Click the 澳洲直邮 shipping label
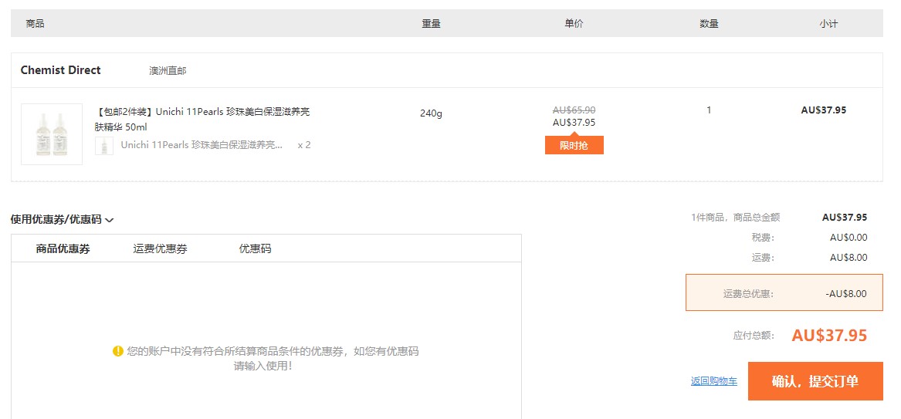Image resolution: width=901 pixels, height=419 pixels. pyautogui.click(x=168, y=70)
